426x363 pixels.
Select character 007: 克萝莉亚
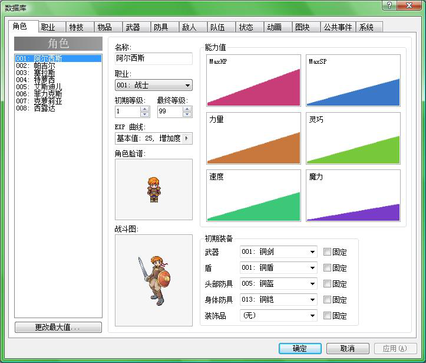(58, 101)
